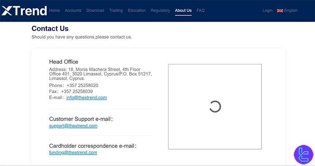
Task: Open the Regulatory menu
Action: coord(160,11)
